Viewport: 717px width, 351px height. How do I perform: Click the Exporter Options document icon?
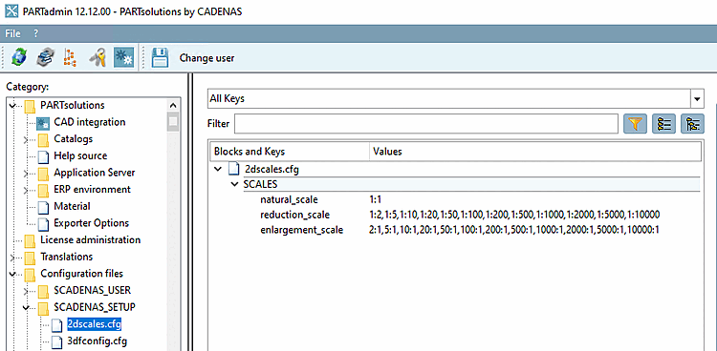[x=43, y=224]
